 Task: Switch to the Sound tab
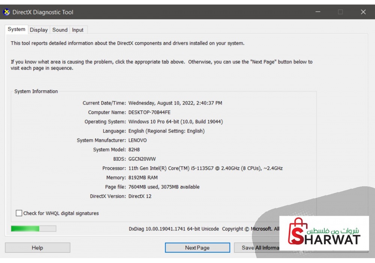[x=60, y=30]
